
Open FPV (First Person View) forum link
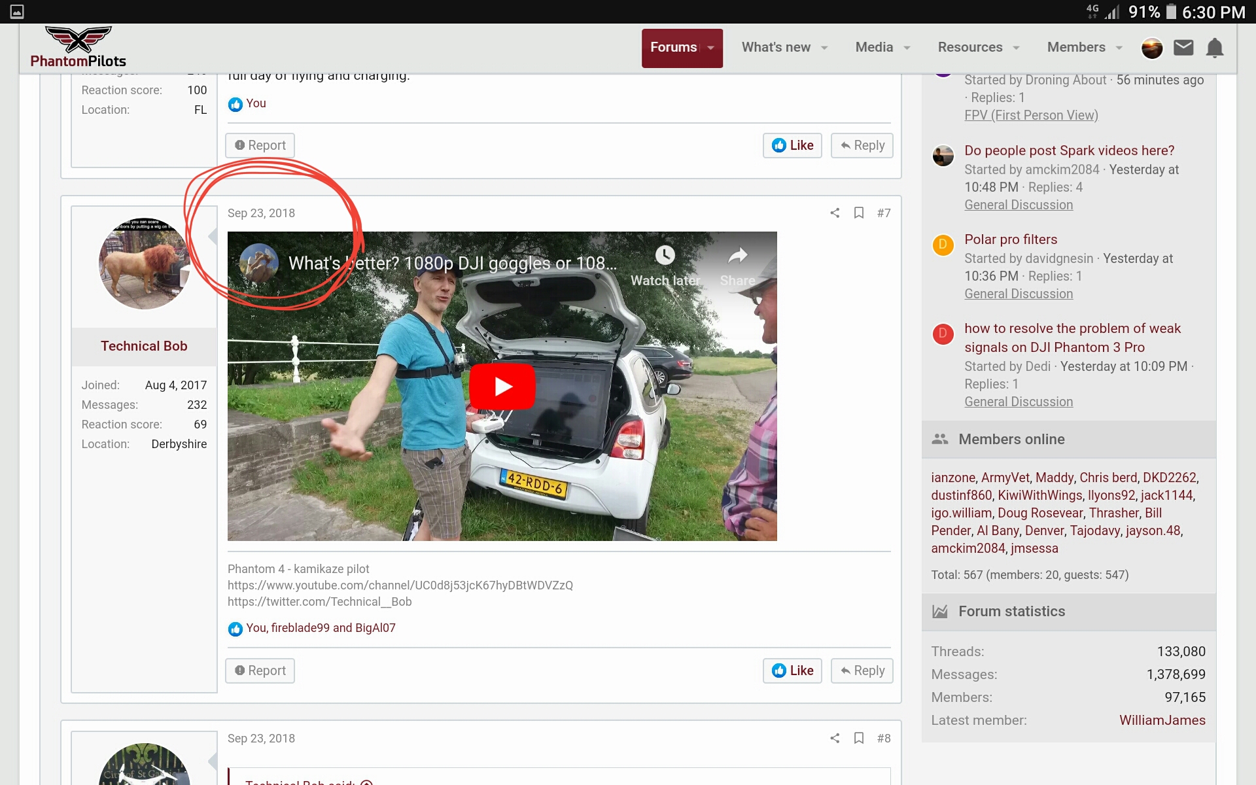pyautogui.click(x=1031, y=115)
